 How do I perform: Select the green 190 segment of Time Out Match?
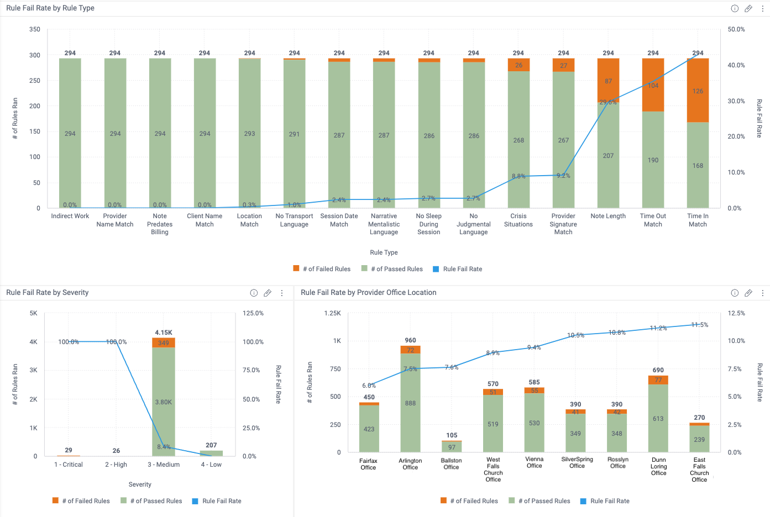coord(653,160)
